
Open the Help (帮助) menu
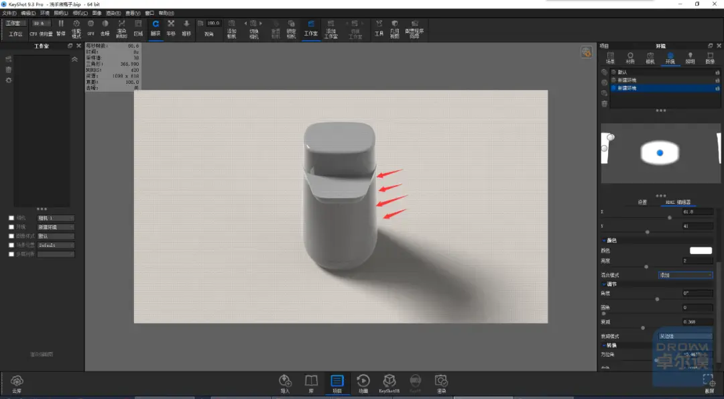[x=167, y=13]
